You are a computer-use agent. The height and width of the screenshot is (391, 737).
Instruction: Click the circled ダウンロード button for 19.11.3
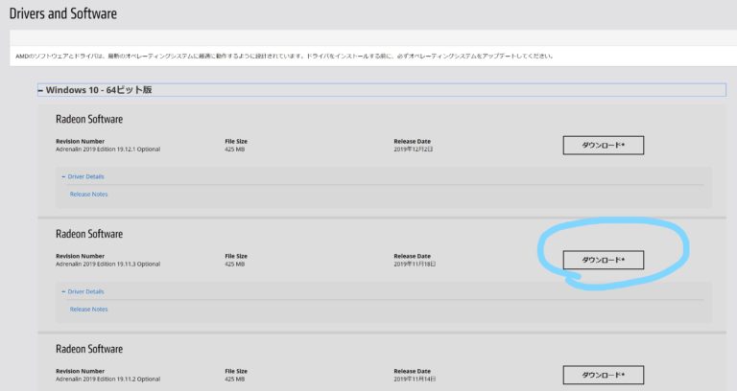pos(603,260)
